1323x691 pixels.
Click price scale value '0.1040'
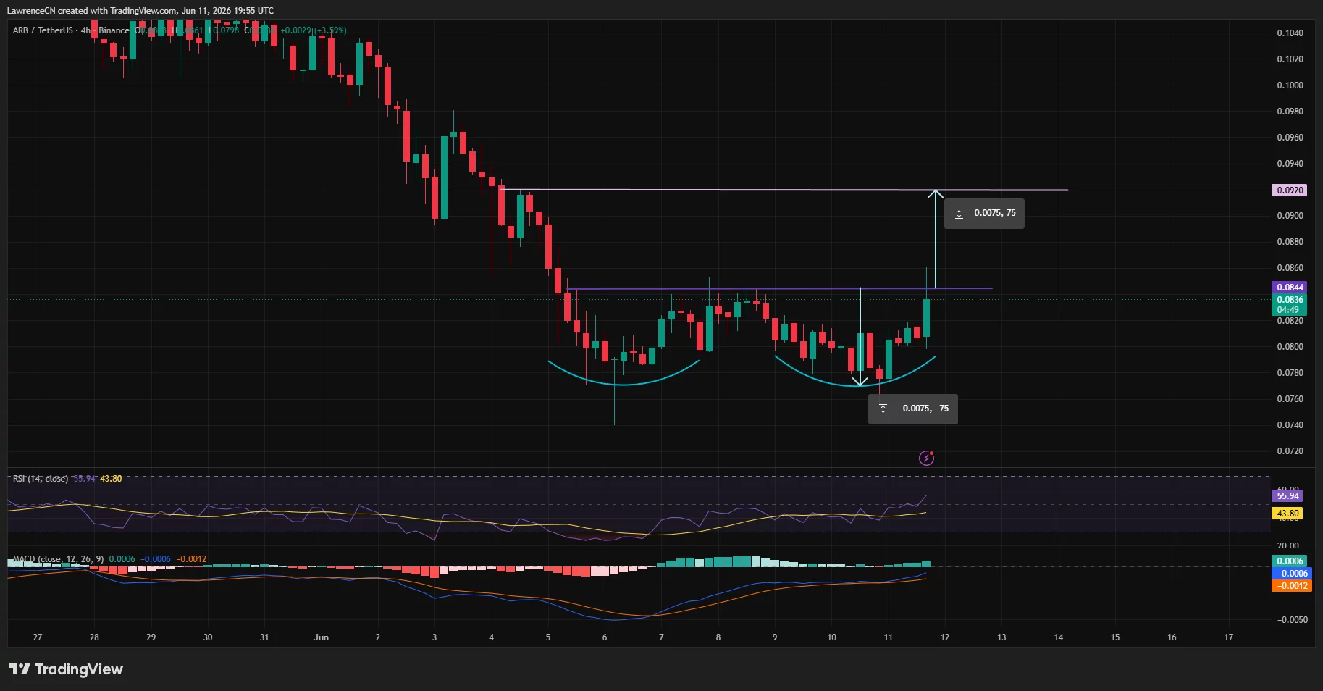pos(1290,33)
